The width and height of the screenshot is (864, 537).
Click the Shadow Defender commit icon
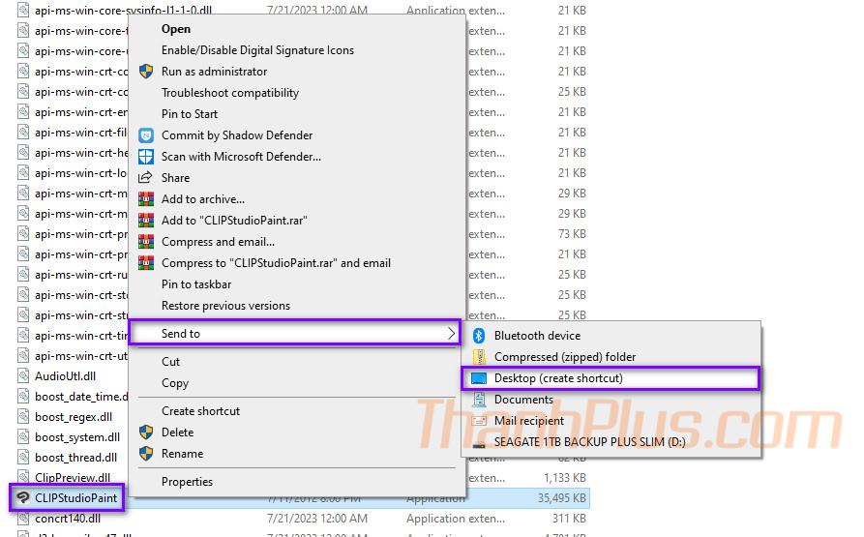pyautogui.click(x=146, y=135)
